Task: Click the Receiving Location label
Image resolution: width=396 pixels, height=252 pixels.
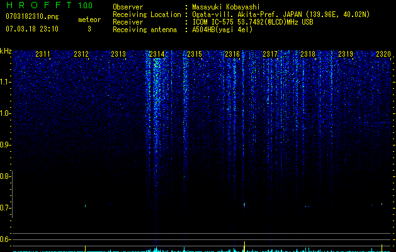Action: 147,14
